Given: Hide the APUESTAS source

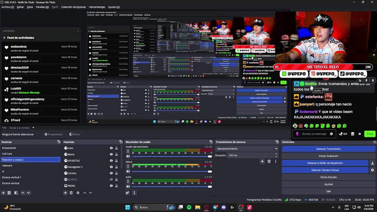Looking at the screenshot, I should (111, 160).
